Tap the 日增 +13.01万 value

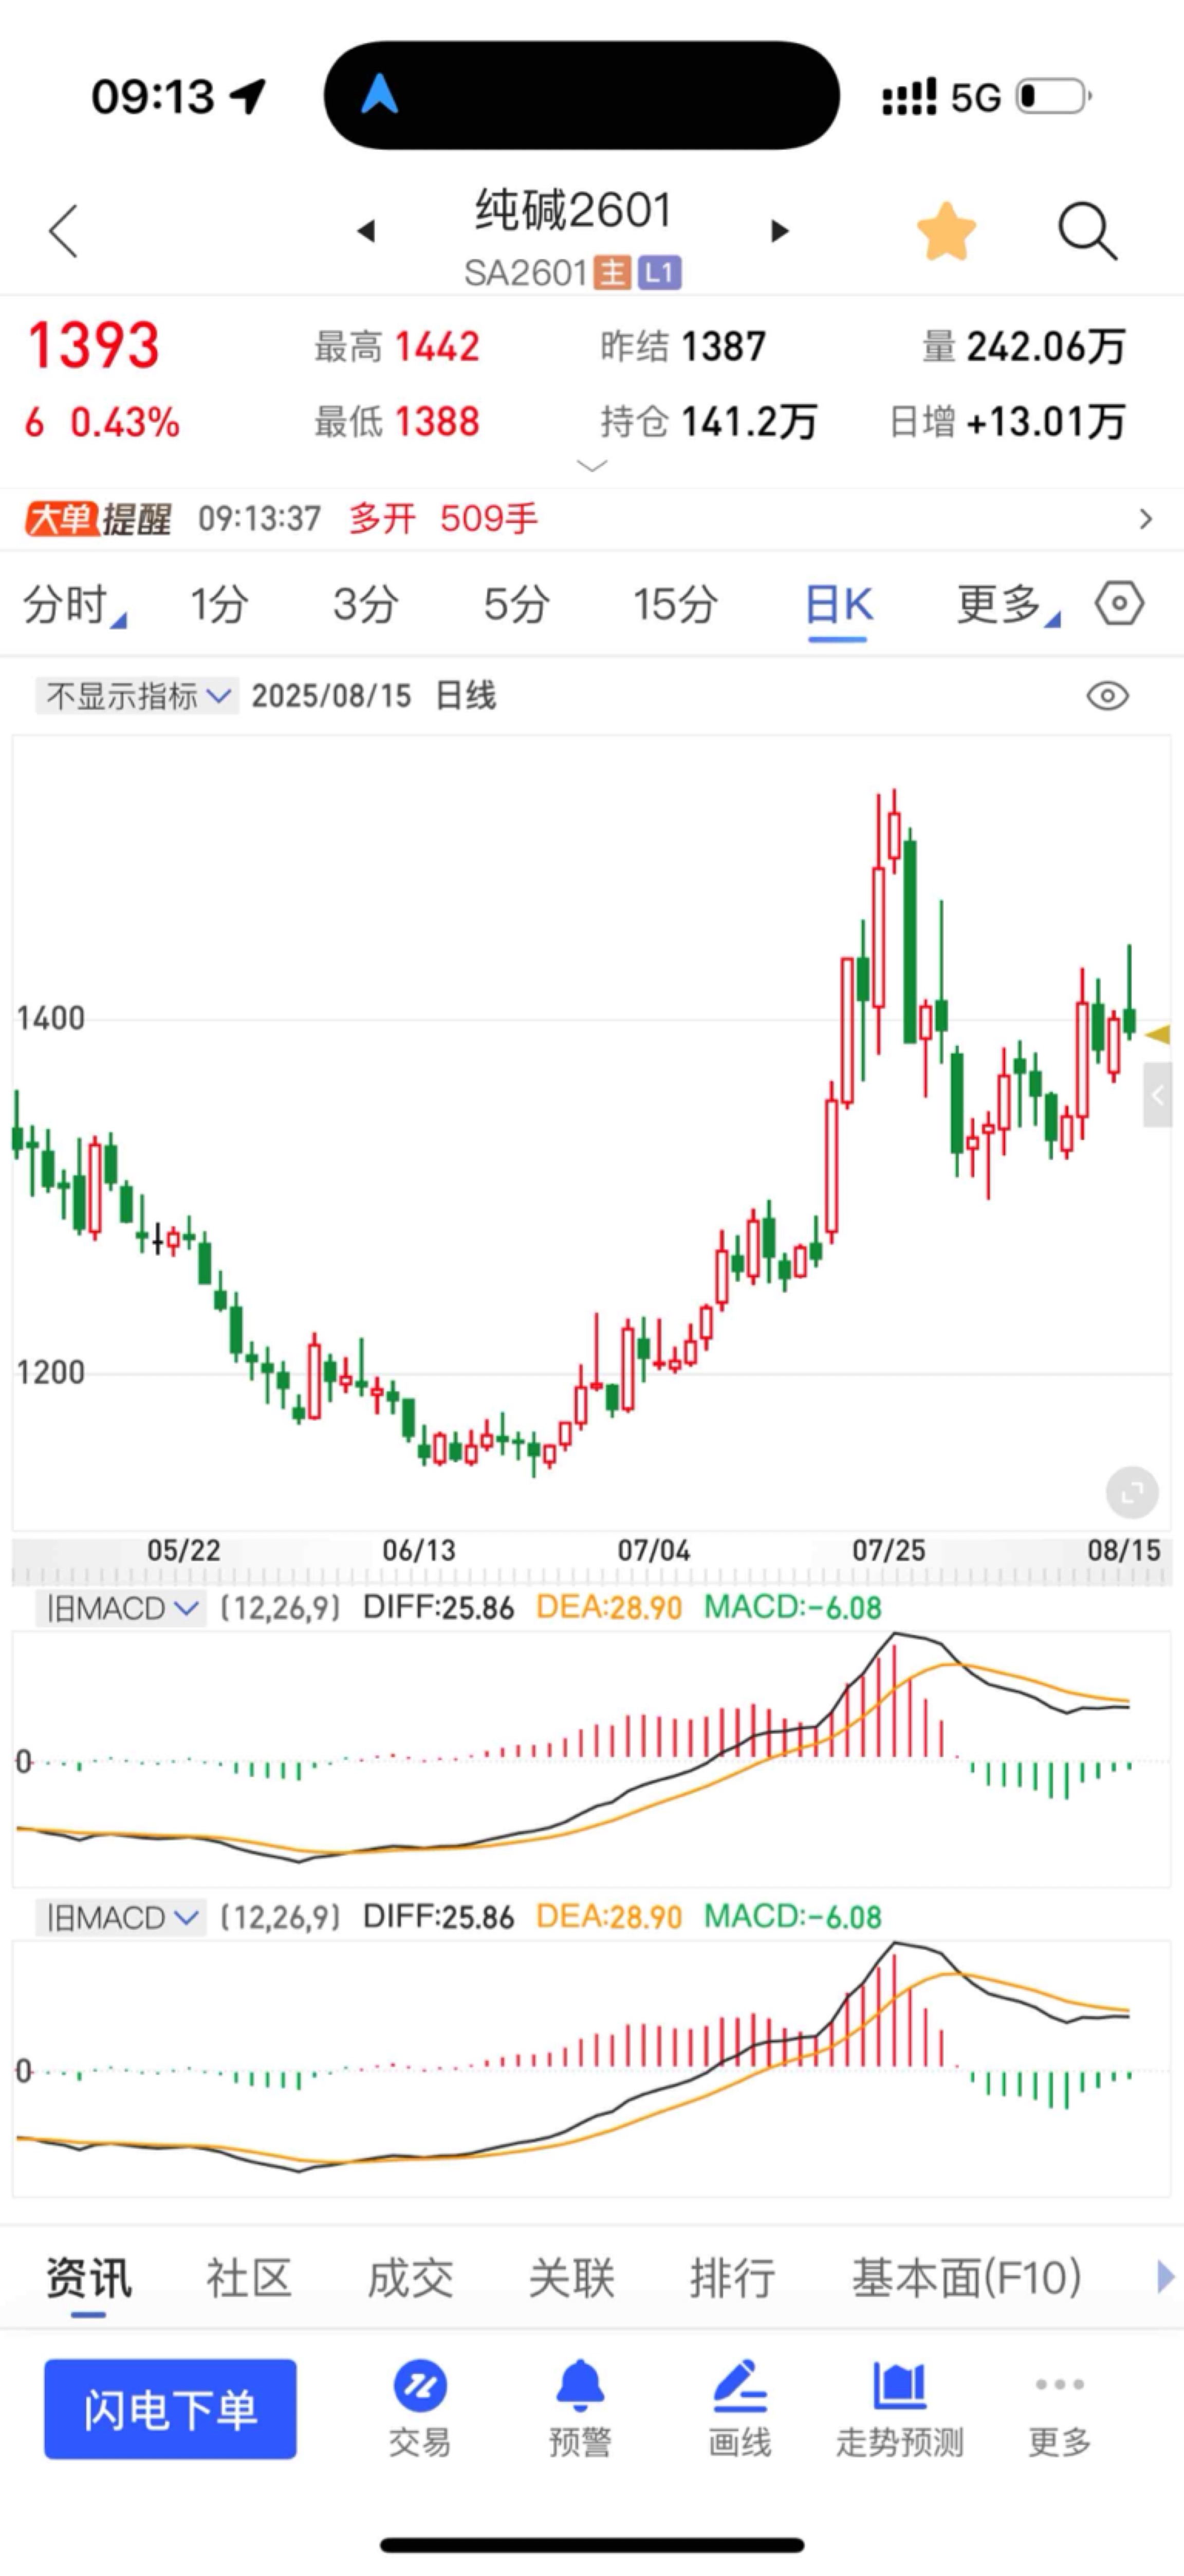click(1046, 422)
